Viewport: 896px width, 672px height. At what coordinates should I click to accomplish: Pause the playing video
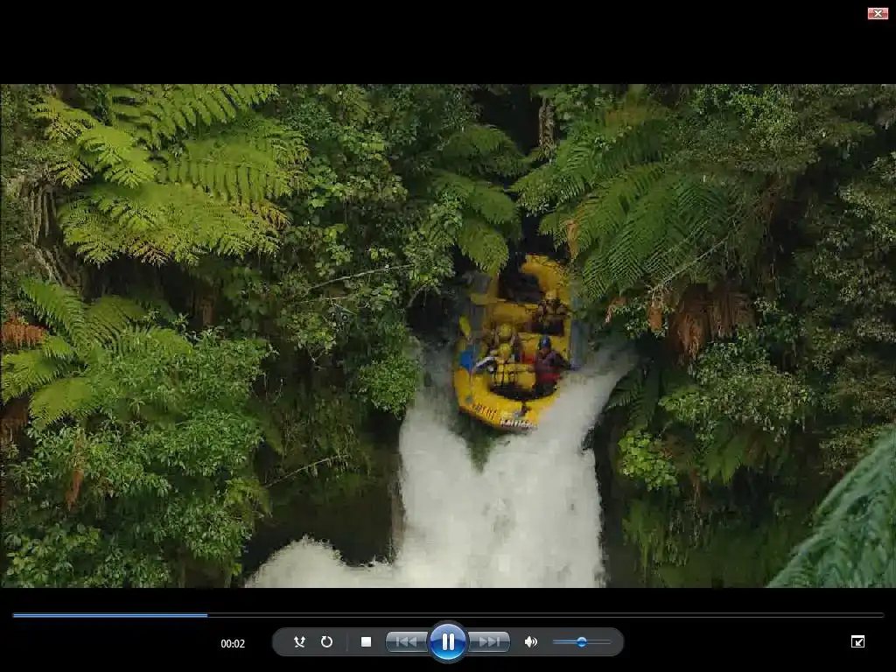447,641
